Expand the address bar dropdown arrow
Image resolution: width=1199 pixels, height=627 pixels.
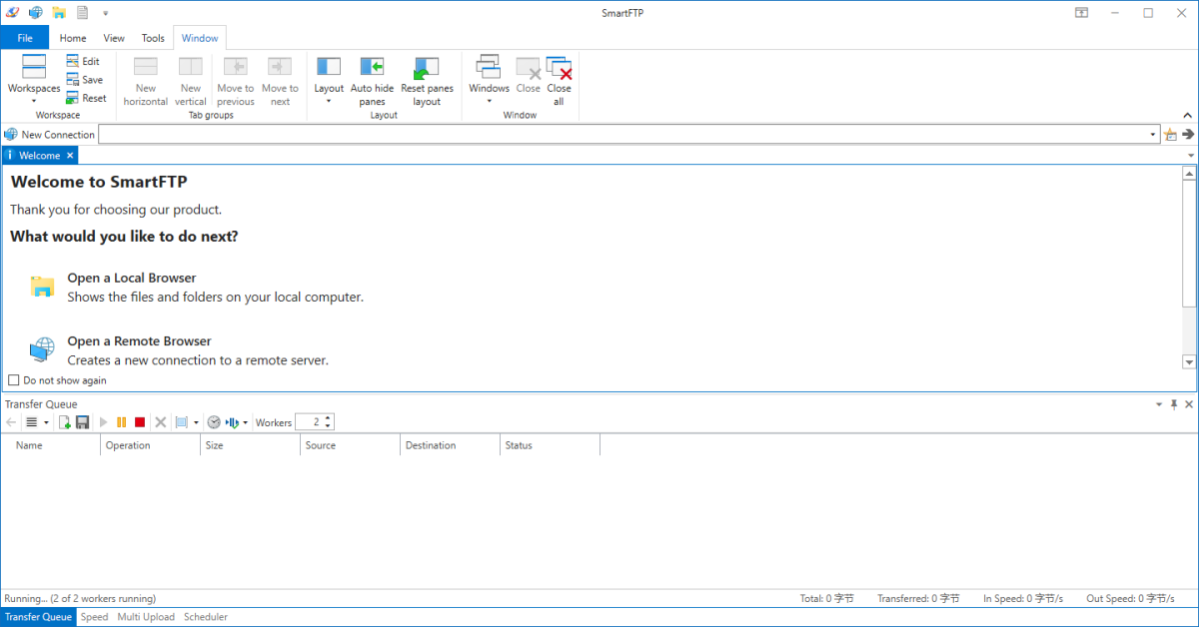(x=1154, y=135)
